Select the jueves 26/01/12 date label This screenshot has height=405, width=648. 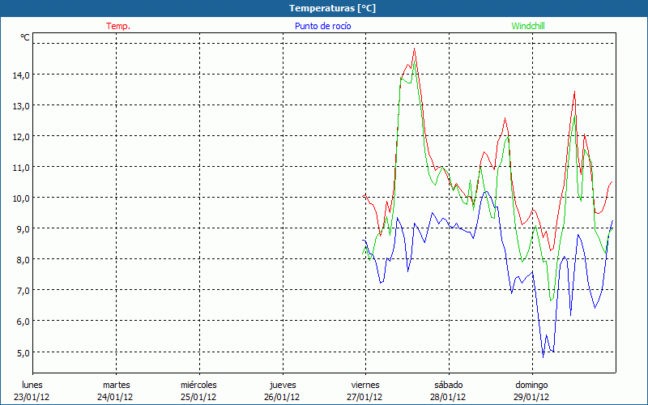[282, 390]
